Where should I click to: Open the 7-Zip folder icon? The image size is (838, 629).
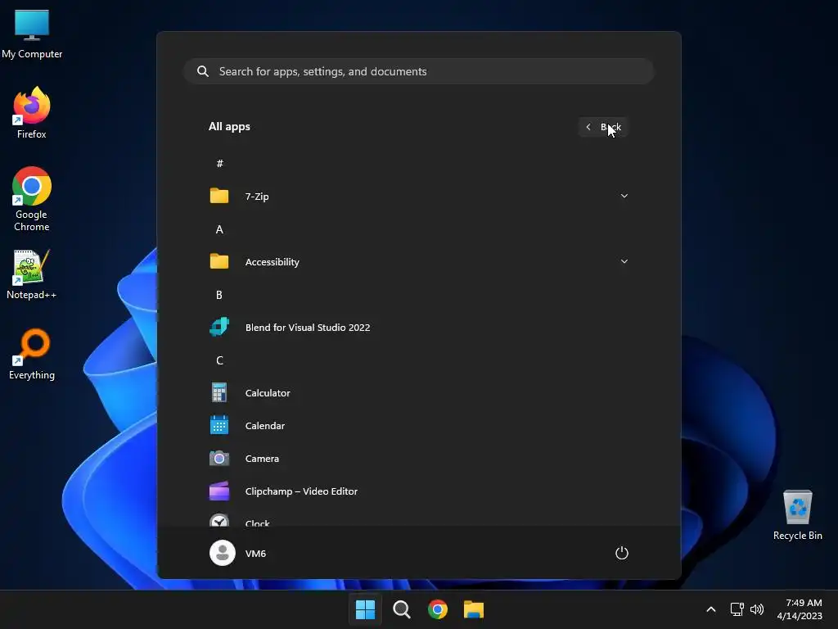(219, 196)
